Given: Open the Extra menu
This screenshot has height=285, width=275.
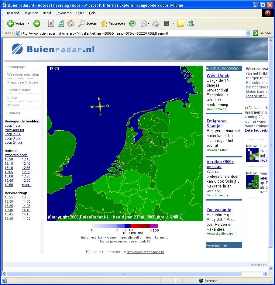Looking at the screenshot, I should click(80, 13).
